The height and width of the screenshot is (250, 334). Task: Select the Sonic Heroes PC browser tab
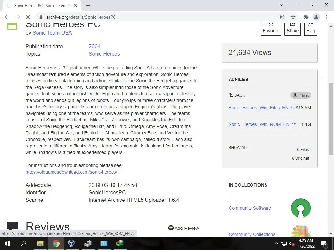(42, 6)
